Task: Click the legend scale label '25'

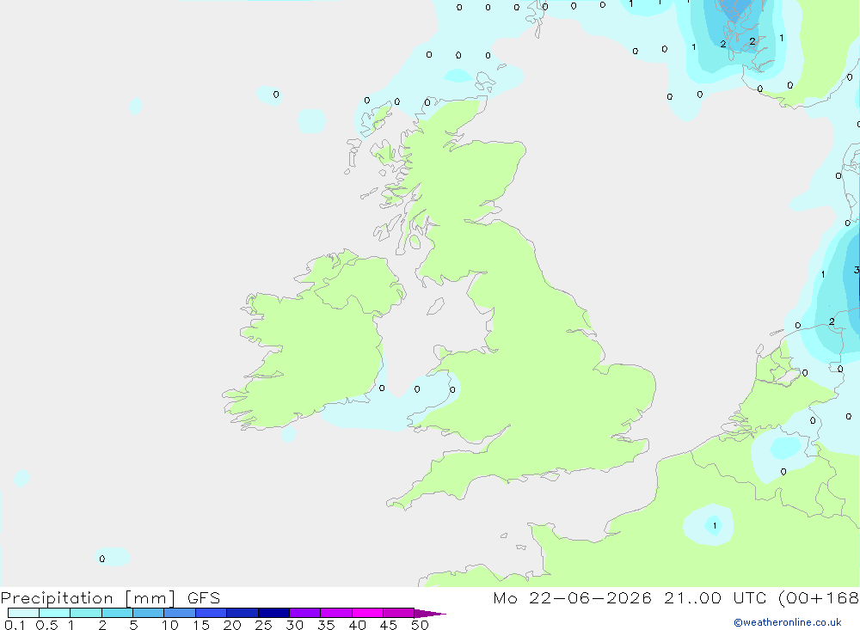Action: 264,625
